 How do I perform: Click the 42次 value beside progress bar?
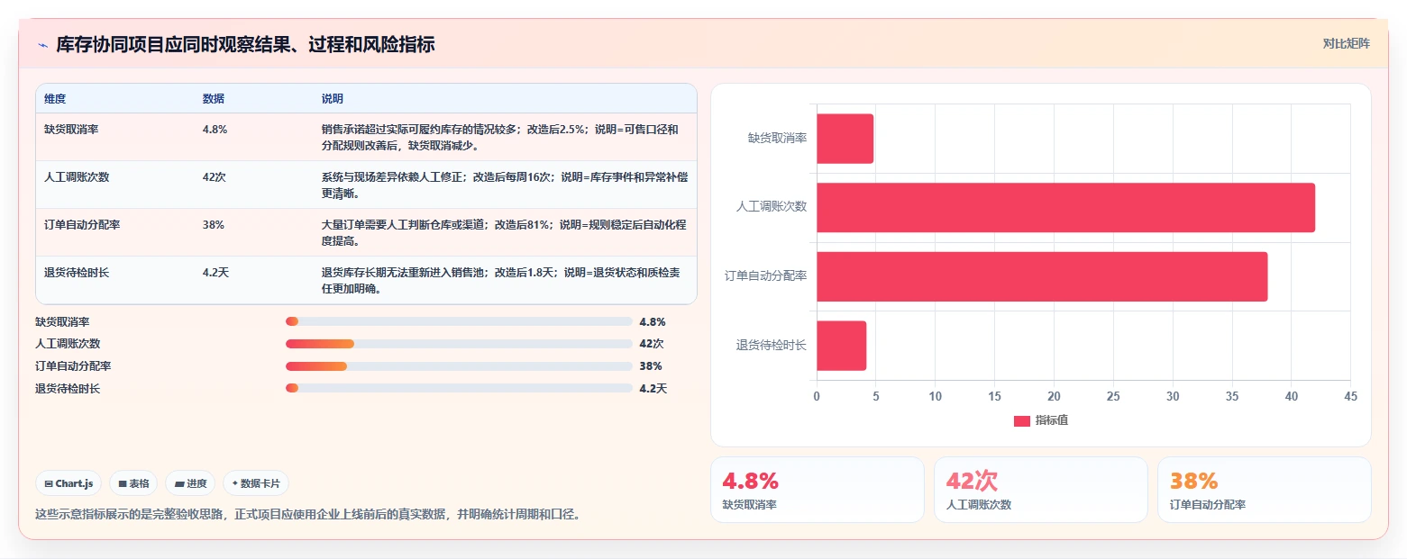pos(652,344)
